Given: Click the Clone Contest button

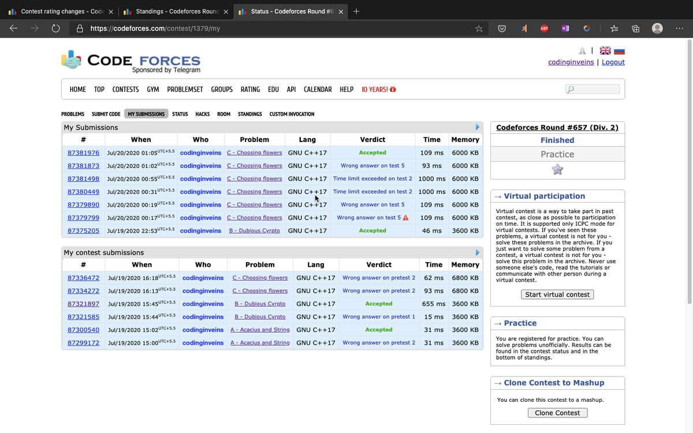Looking at the screenshot, I should (557, 413).
